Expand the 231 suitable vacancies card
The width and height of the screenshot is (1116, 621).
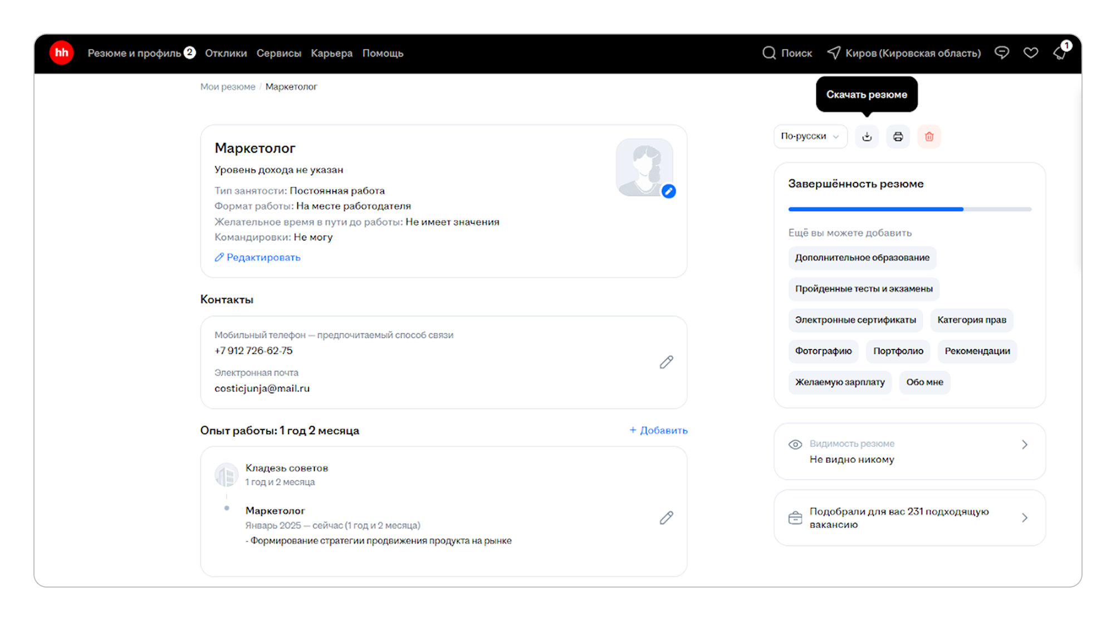[1024, 517]
